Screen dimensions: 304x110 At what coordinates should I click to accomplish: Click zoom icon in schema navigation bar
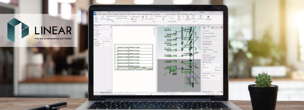tap(154, 32)
